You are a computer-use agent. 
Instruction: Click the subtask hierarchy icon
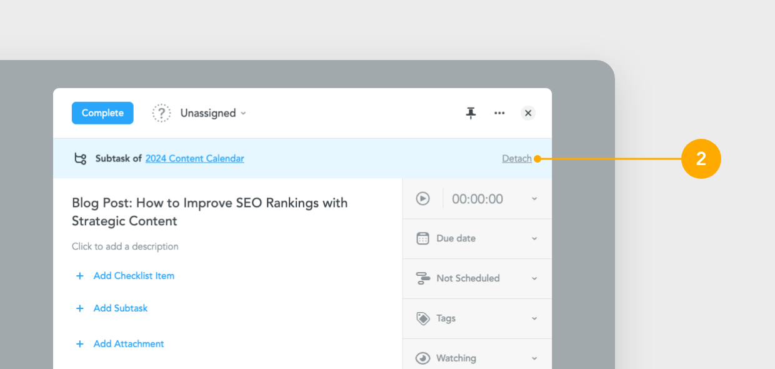pyautogui.click(x=80, y=158)
